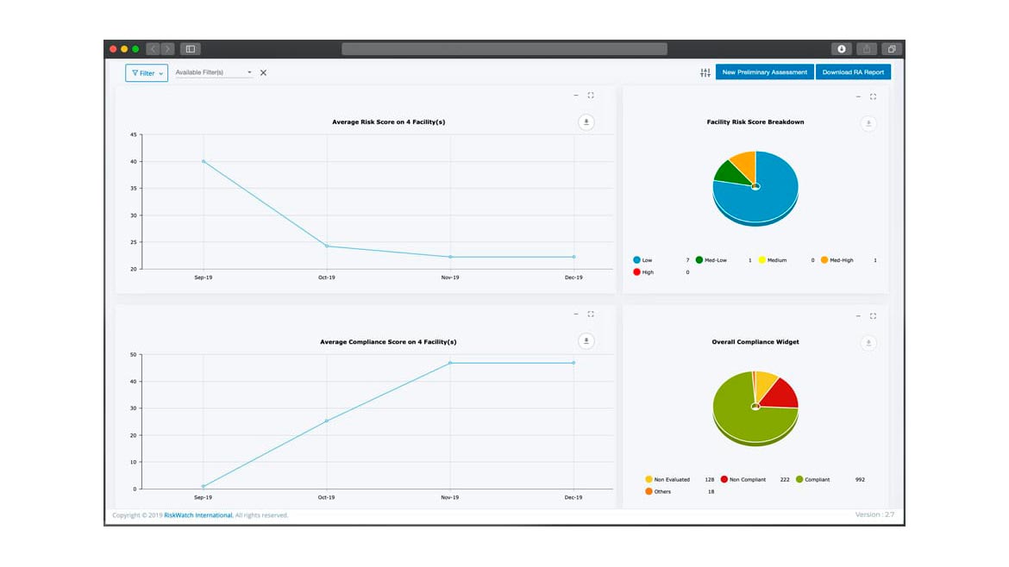Toggle the Low legend item in risk breakdown
Image resolution: width=1009 pixels, height=567 pixels.
[x=642, y=259]
